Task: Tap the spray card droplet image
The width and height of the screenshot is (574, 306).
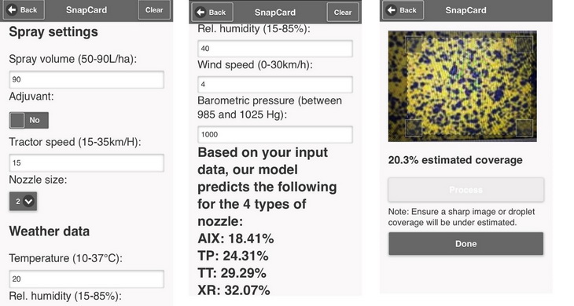Action: 462,86
